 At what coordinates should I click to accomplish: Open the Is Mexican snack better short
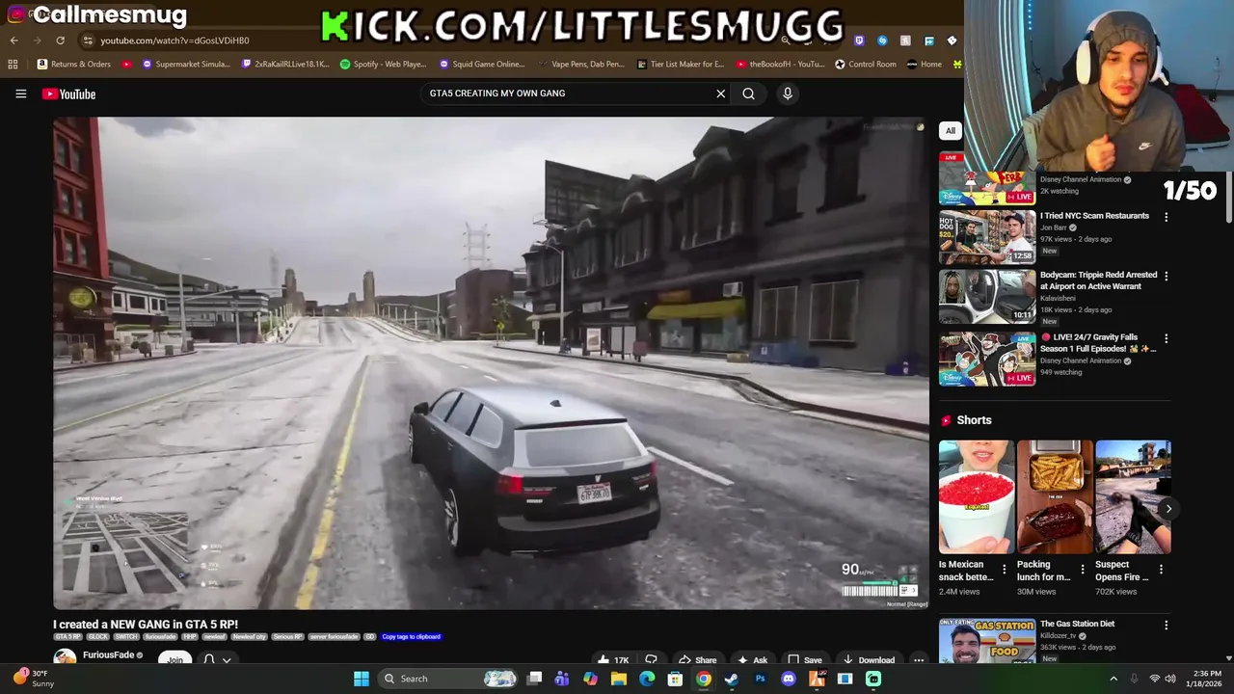(x=977, y=497)
